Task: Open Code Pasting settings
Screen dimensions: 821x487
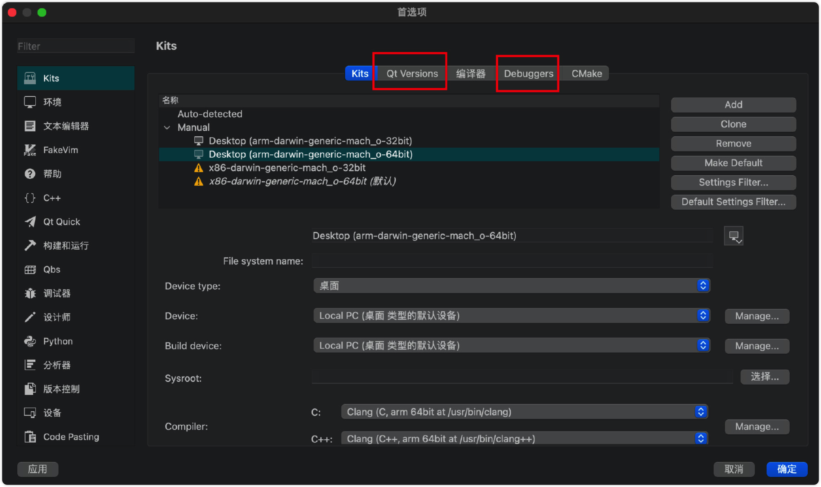Action: tap(71, 436)
